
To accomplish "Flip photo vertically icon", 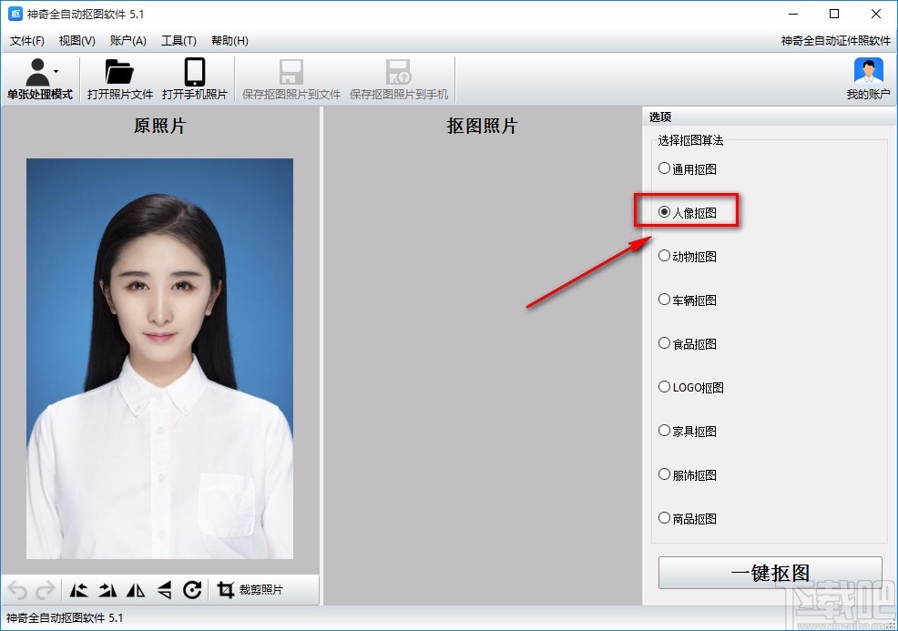I will tap(164, 590).
